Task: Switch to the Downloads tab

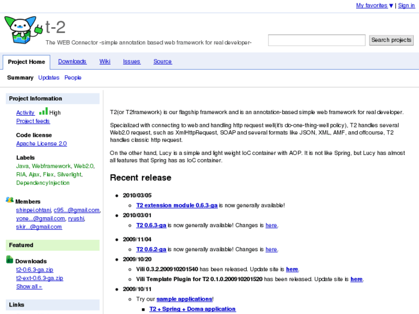Action: pyautogui.click(x=72, y=62)
